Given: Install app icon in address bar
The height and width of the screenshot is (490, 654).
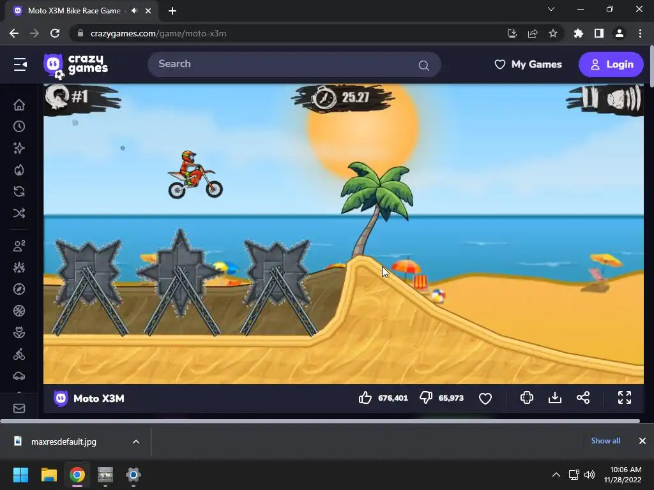Looking at the screenshot, I should coord(512,33).
